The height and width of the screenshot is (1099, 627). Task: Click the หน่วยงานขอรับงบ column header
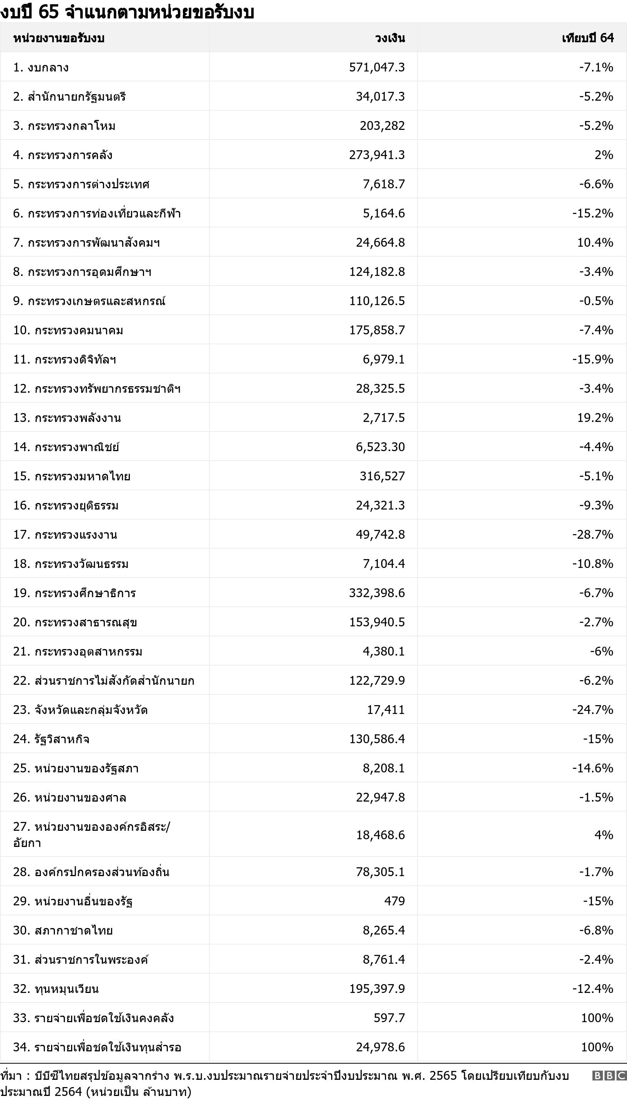[58, 38]
